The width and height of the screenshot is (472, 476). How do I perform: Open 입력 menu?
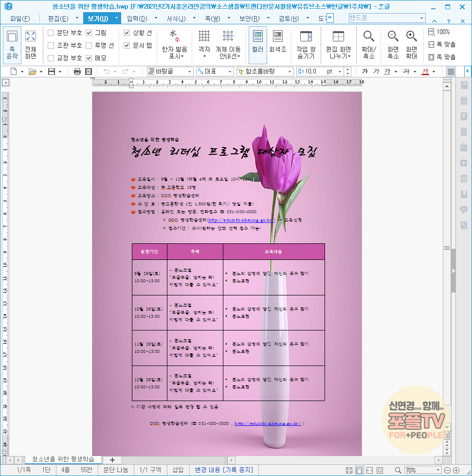[x=137, y=18]
